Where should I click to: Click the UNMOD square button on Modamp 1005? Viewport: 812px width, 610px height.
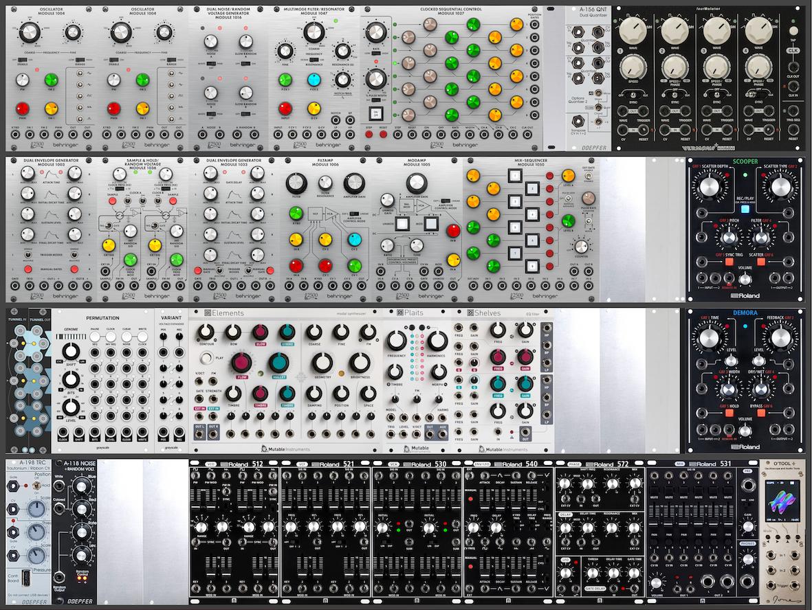tap(402, 223)
